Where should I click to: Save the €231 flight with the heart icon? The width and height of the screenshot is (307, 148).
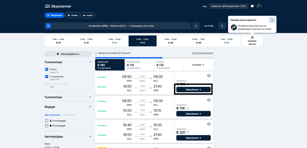[209, 124]
